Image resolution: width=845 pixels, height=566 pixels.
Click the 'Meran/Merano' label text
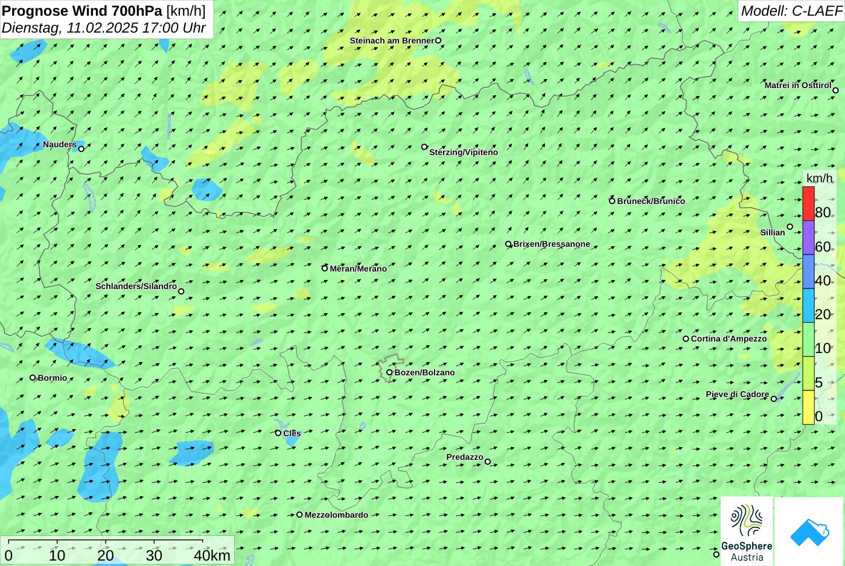coord(359,269)
